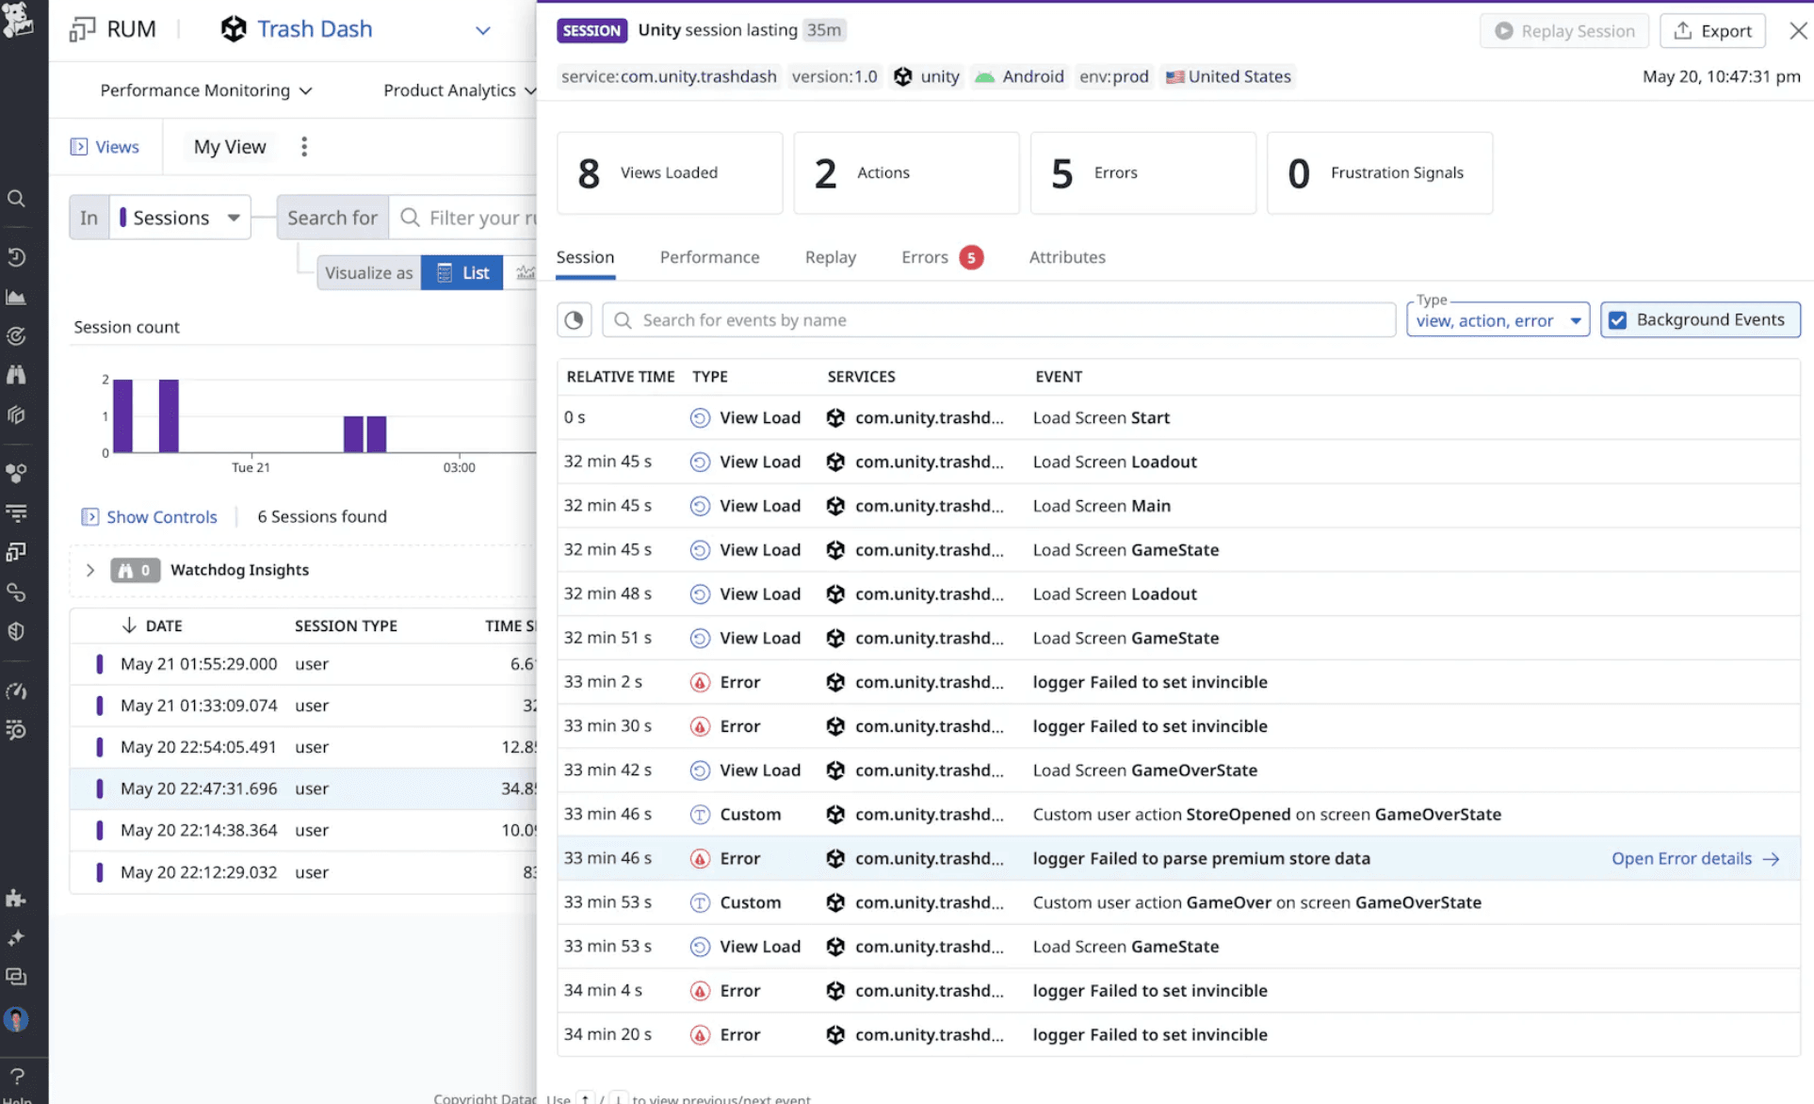Switch visualization to List view

(x=462, y=272)
